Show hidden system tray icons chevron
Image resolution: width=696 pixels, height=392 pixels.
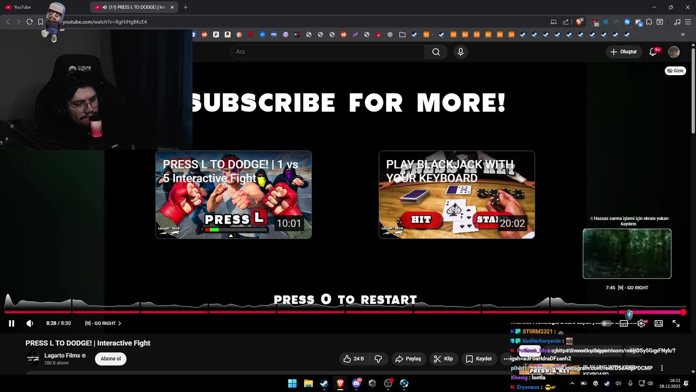coord(572,383)
